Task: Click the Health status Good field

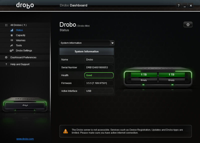Action: (99, 75)
